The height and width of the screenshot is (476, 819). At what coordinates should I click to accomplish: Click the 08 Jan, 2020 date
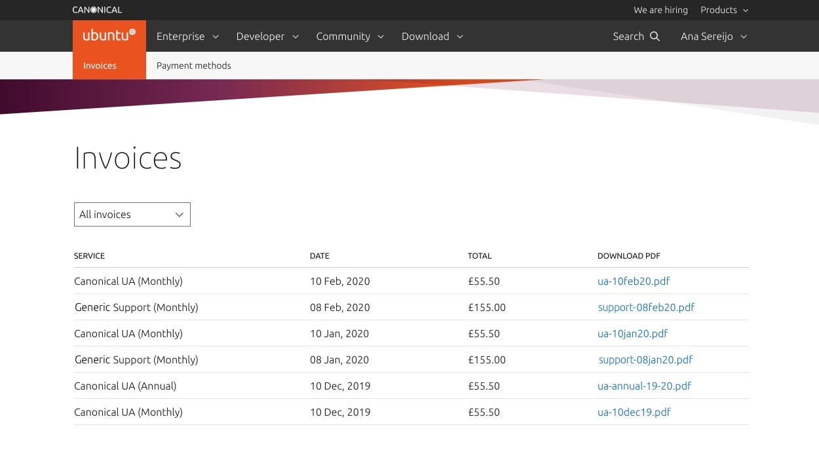[x=339, y=359]
